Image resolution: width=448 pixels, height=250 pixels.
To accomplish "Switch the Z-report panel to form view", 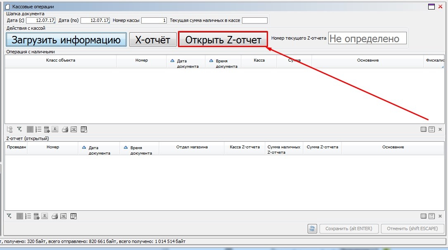I will click(431, 216).
